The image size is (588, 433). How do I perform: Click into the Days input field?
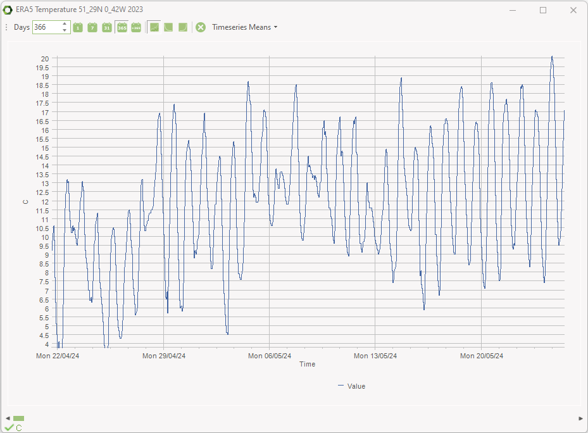point(47,27)
